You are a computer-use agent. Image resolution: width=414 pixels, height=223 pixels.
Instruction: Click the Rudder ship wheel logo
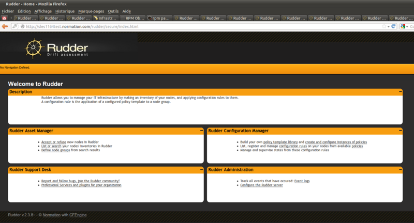coord(34,49)
